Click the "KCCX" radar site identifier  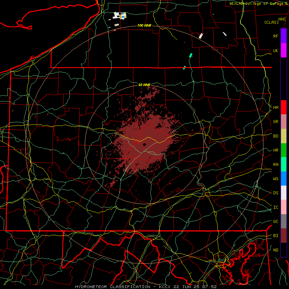[x=165, y=287]
